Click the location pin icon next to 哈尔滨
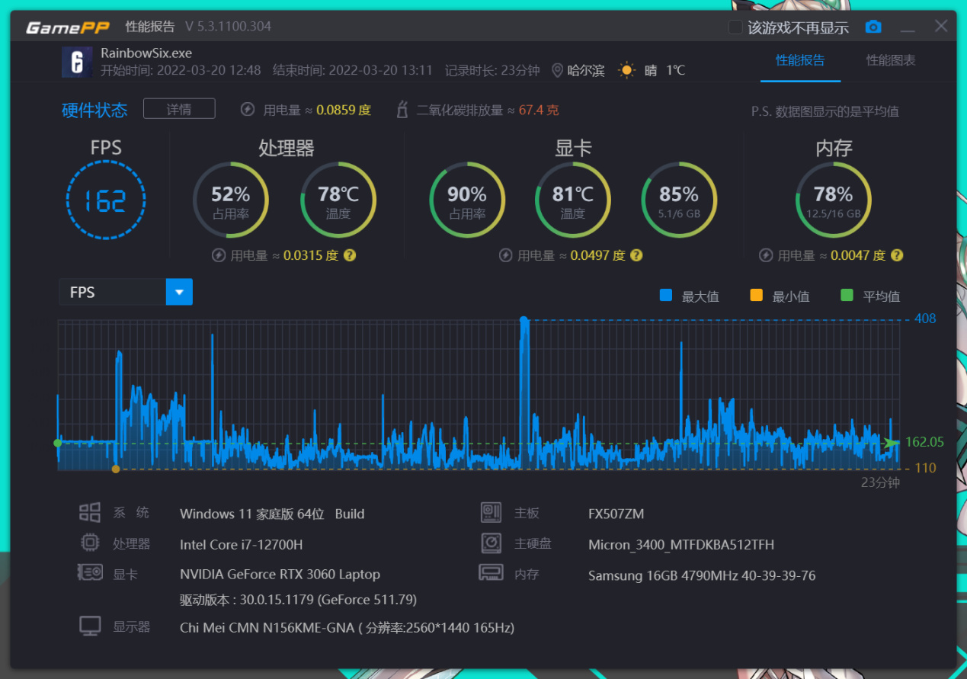This screenshot has width=967, height=679. (x=557, y=71)
